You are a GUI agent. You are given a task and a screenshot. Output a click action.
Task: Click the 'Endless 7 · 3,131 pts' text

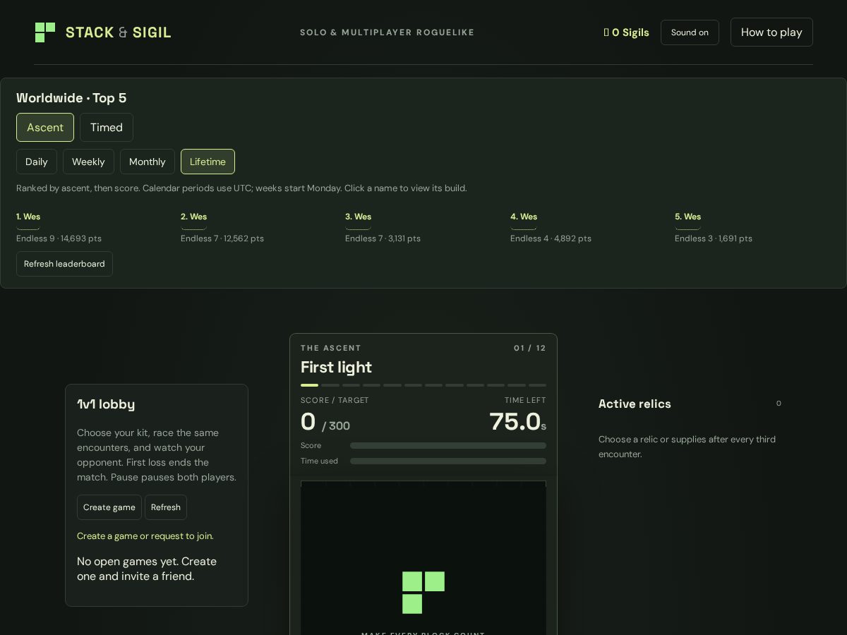[383, 238]
